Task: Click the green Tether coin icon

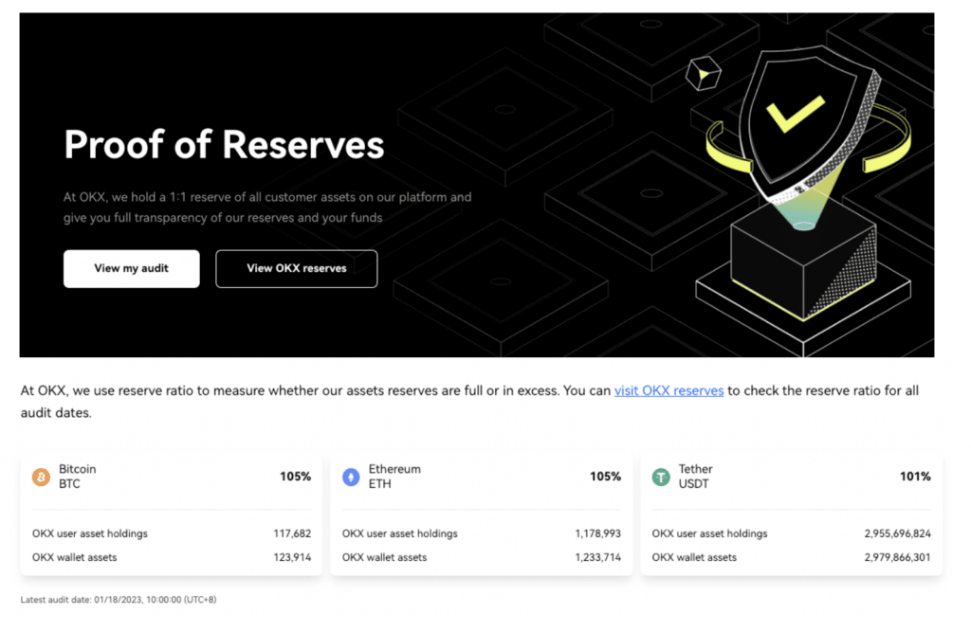Action: [x=661, y=477]
